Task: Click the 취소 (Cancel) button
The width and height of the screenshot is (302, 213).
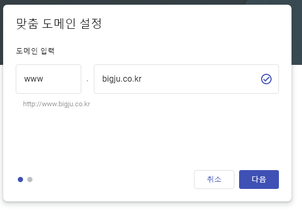Action: [214, 180]
